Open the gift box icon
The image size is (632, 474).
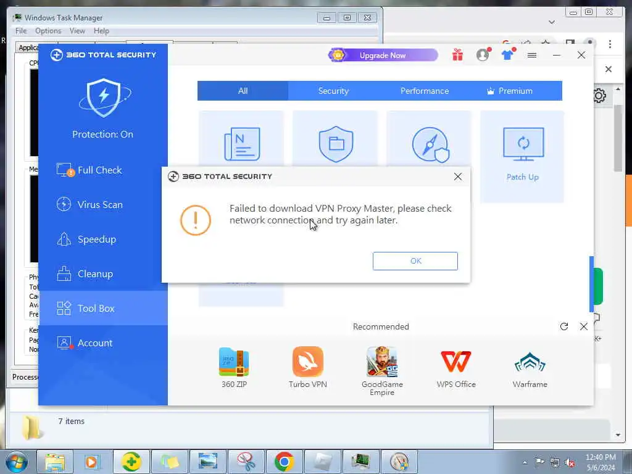click(x=457, y=55)
